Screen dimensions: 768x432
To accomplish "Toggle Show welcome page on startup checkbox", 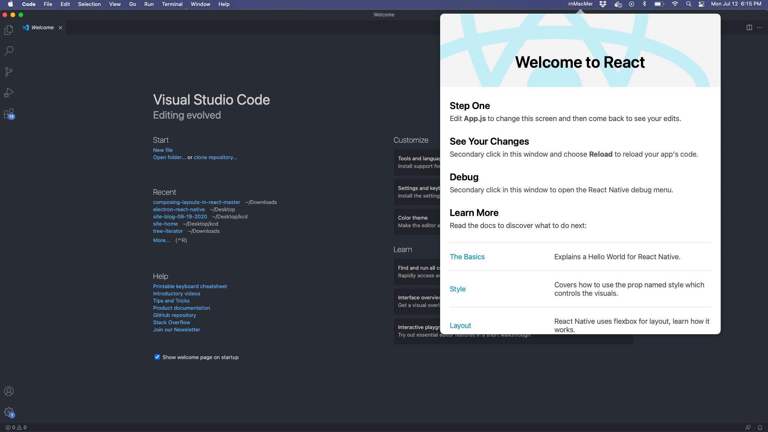I will (157, 357).
